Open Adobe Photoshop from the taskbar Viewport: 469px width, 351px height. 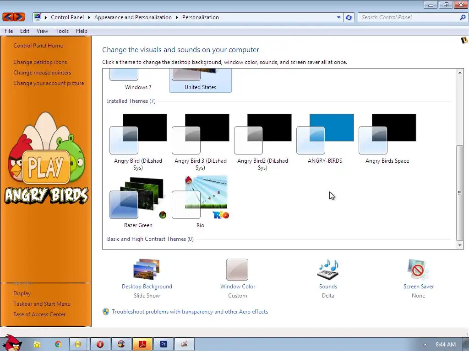tap(164, 344)
